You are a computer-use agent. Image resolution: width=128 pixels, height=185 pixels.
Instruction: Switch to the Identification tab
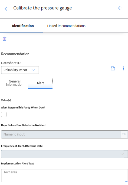23,26
